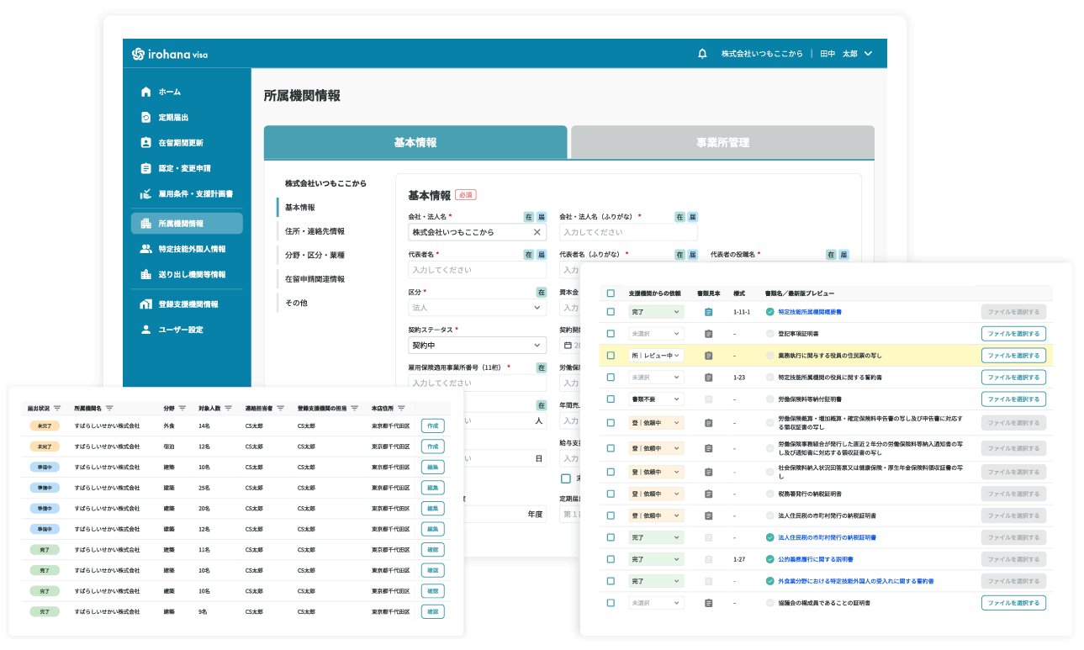Click ファイルを選択する for 登記事項証明書

[x=1013, y=334]
